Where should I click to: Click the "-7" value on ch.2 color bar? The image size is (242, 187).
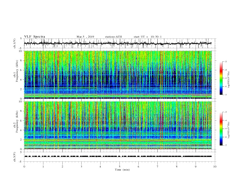click(226, 145)
